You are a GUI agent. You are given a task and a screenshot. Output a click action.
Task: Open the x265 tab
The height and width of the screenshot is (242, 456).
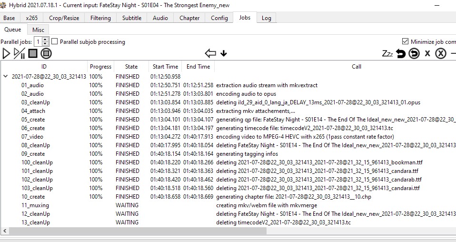[32, 18]
